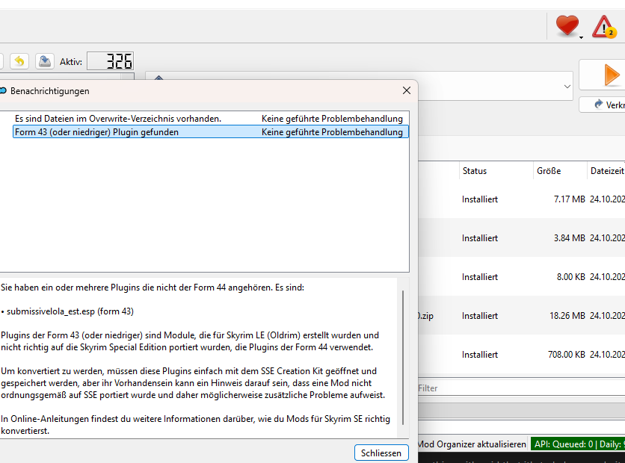
Task: Click the orange run play button
Action: tap(612, 75)
